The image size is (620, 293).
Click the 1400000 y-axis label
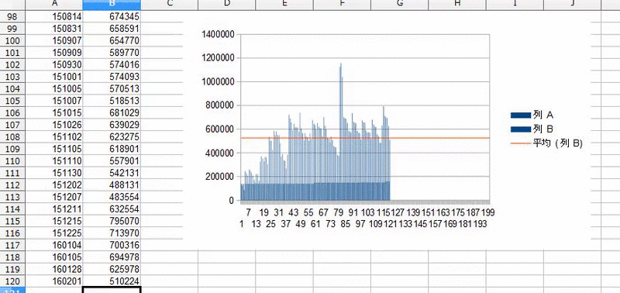(x=219, y=34)
